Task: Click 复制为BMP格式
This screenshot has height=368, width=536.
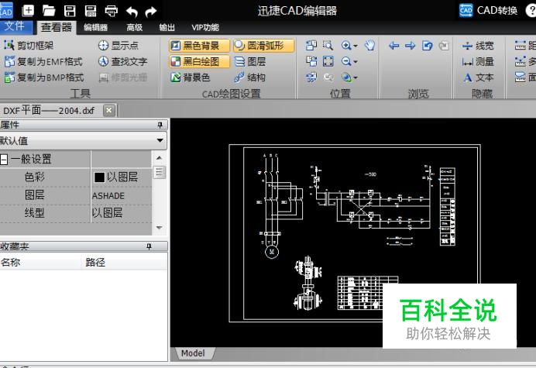Action: (x=44, y=77)
